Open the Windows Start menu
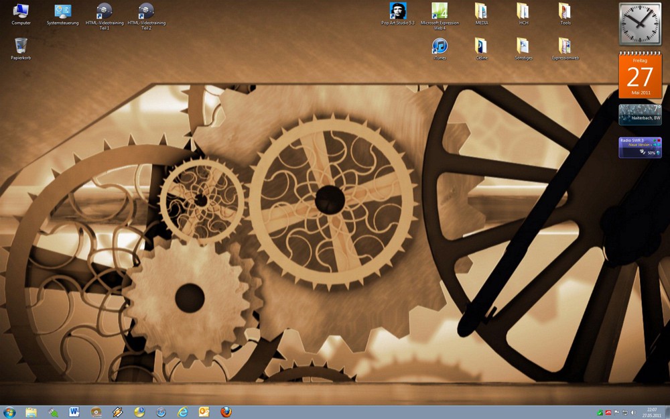This screenshot has width=670, height=419. click(9, 412)
